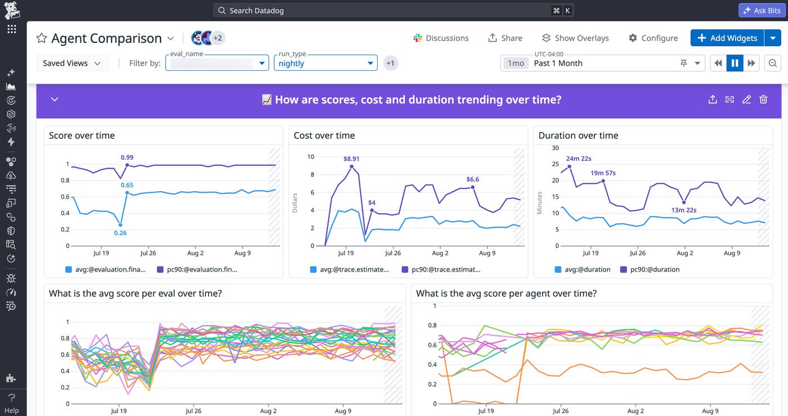Click the 1mo time range badge

(516, 63)
